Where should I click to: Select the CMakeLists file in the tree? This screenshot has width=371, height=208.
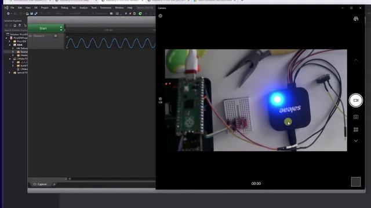point(22,69)
